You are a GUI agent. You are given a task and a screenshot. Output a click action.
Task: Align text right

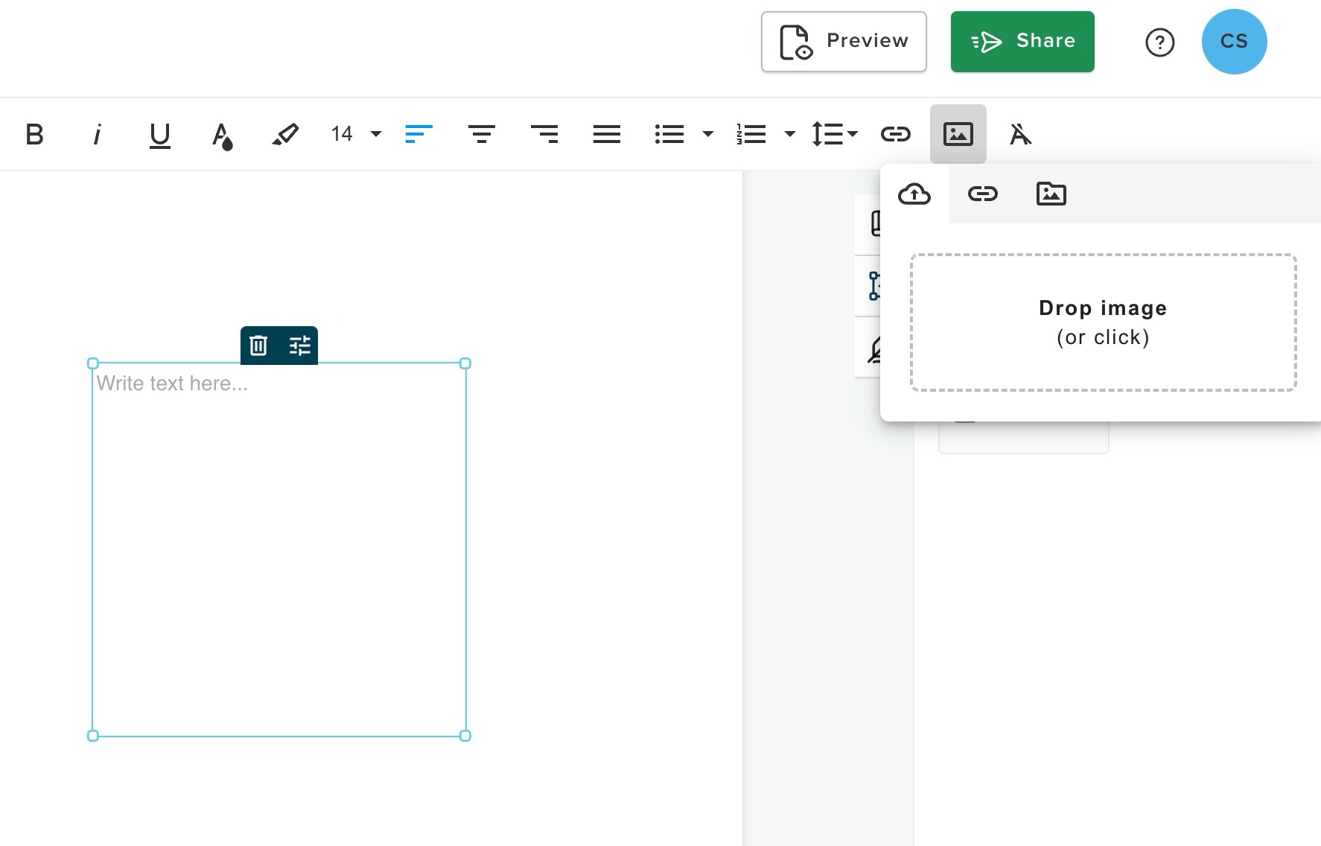pyautogui.click(x=544, y=134)
